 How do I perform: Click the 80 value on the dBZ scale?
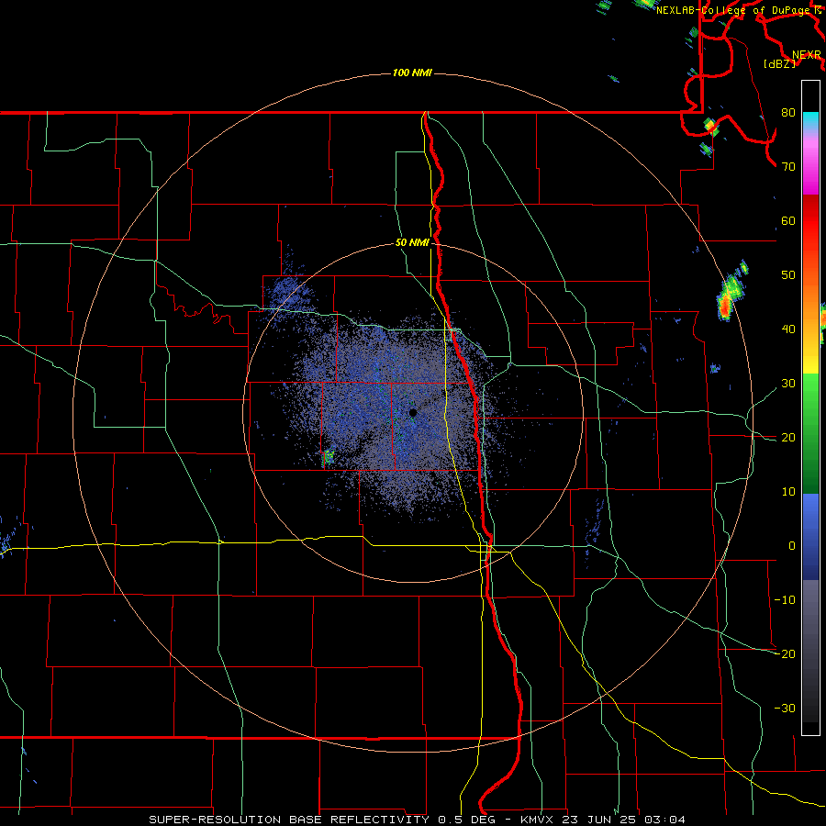(788, 113)
